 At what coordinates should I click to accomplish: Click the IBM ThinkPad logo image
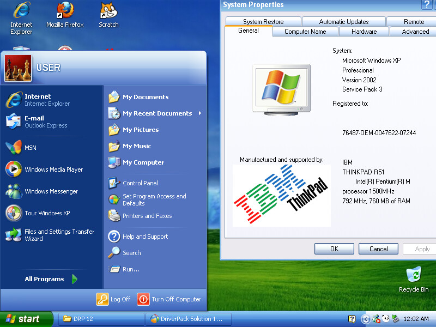(282, 196)
